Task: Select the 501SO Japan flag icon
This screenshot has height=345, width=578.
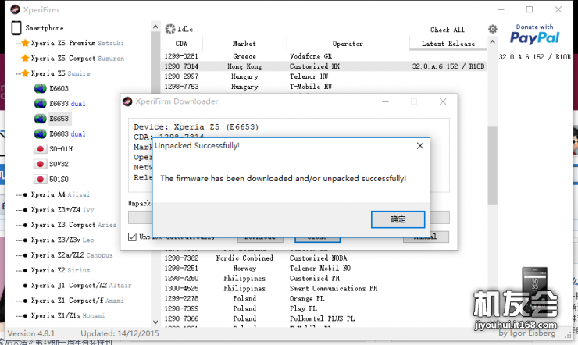Action: click(40, 179)
